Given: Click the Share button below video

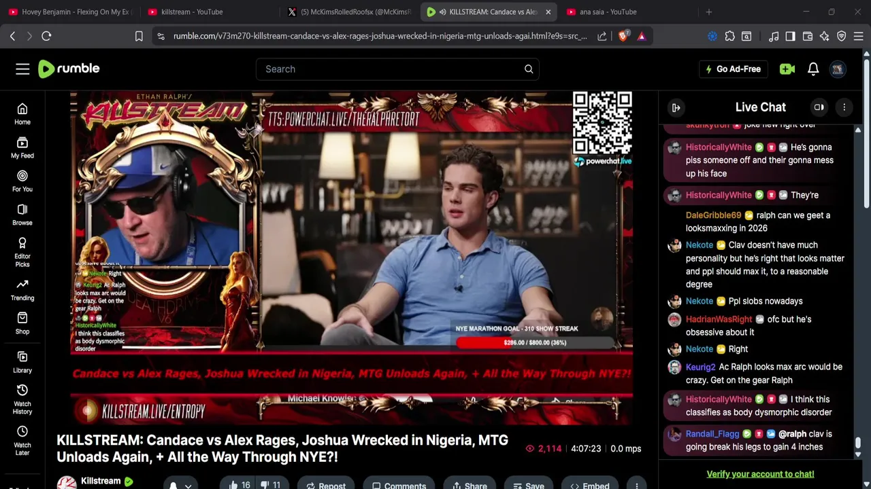Looking at the screenshot, I should tap(469, 485).
